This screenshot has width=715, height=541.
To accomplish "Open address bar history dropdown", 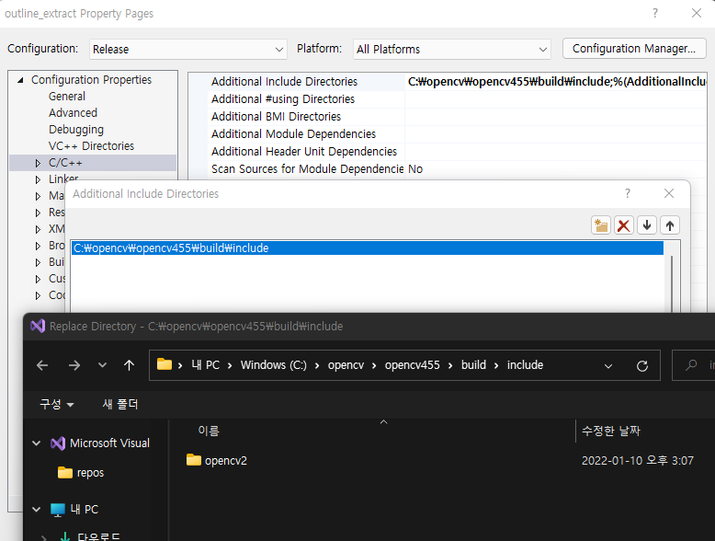I will tap(607, 365).
